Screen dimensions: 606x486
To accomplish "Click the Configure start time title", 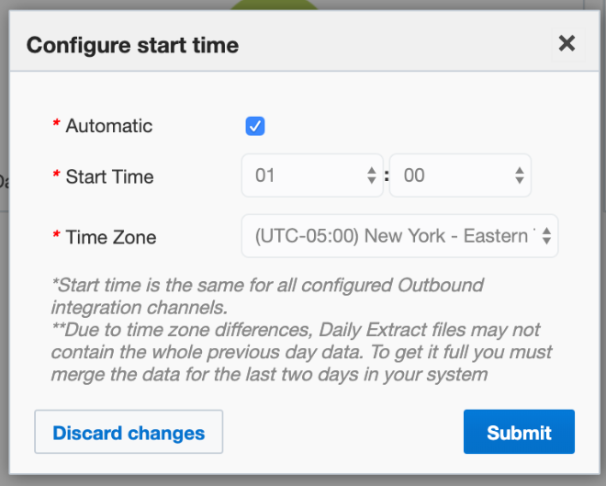I will click(132, 44).
